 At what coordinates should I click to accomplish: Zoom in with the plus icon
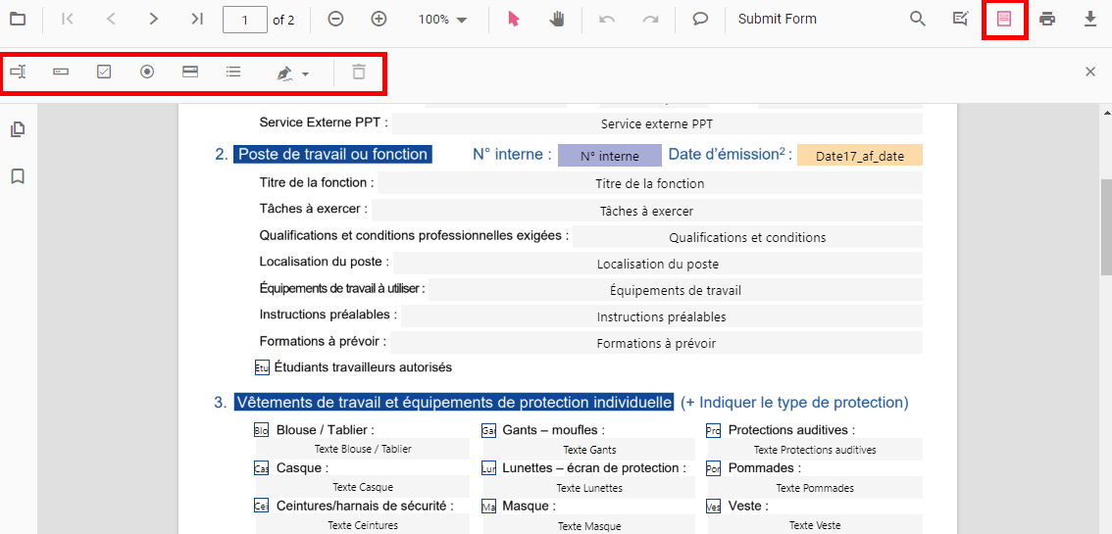pos(379,20)
